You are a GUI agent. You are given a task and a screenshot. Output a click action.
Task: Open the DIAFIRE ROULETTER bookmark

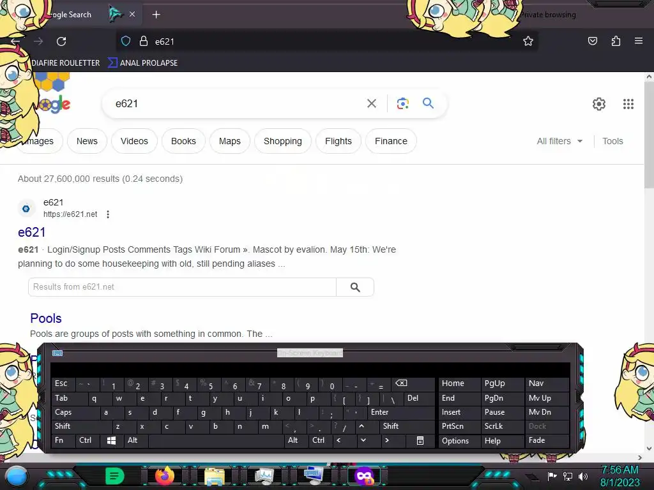coord(66,63)
